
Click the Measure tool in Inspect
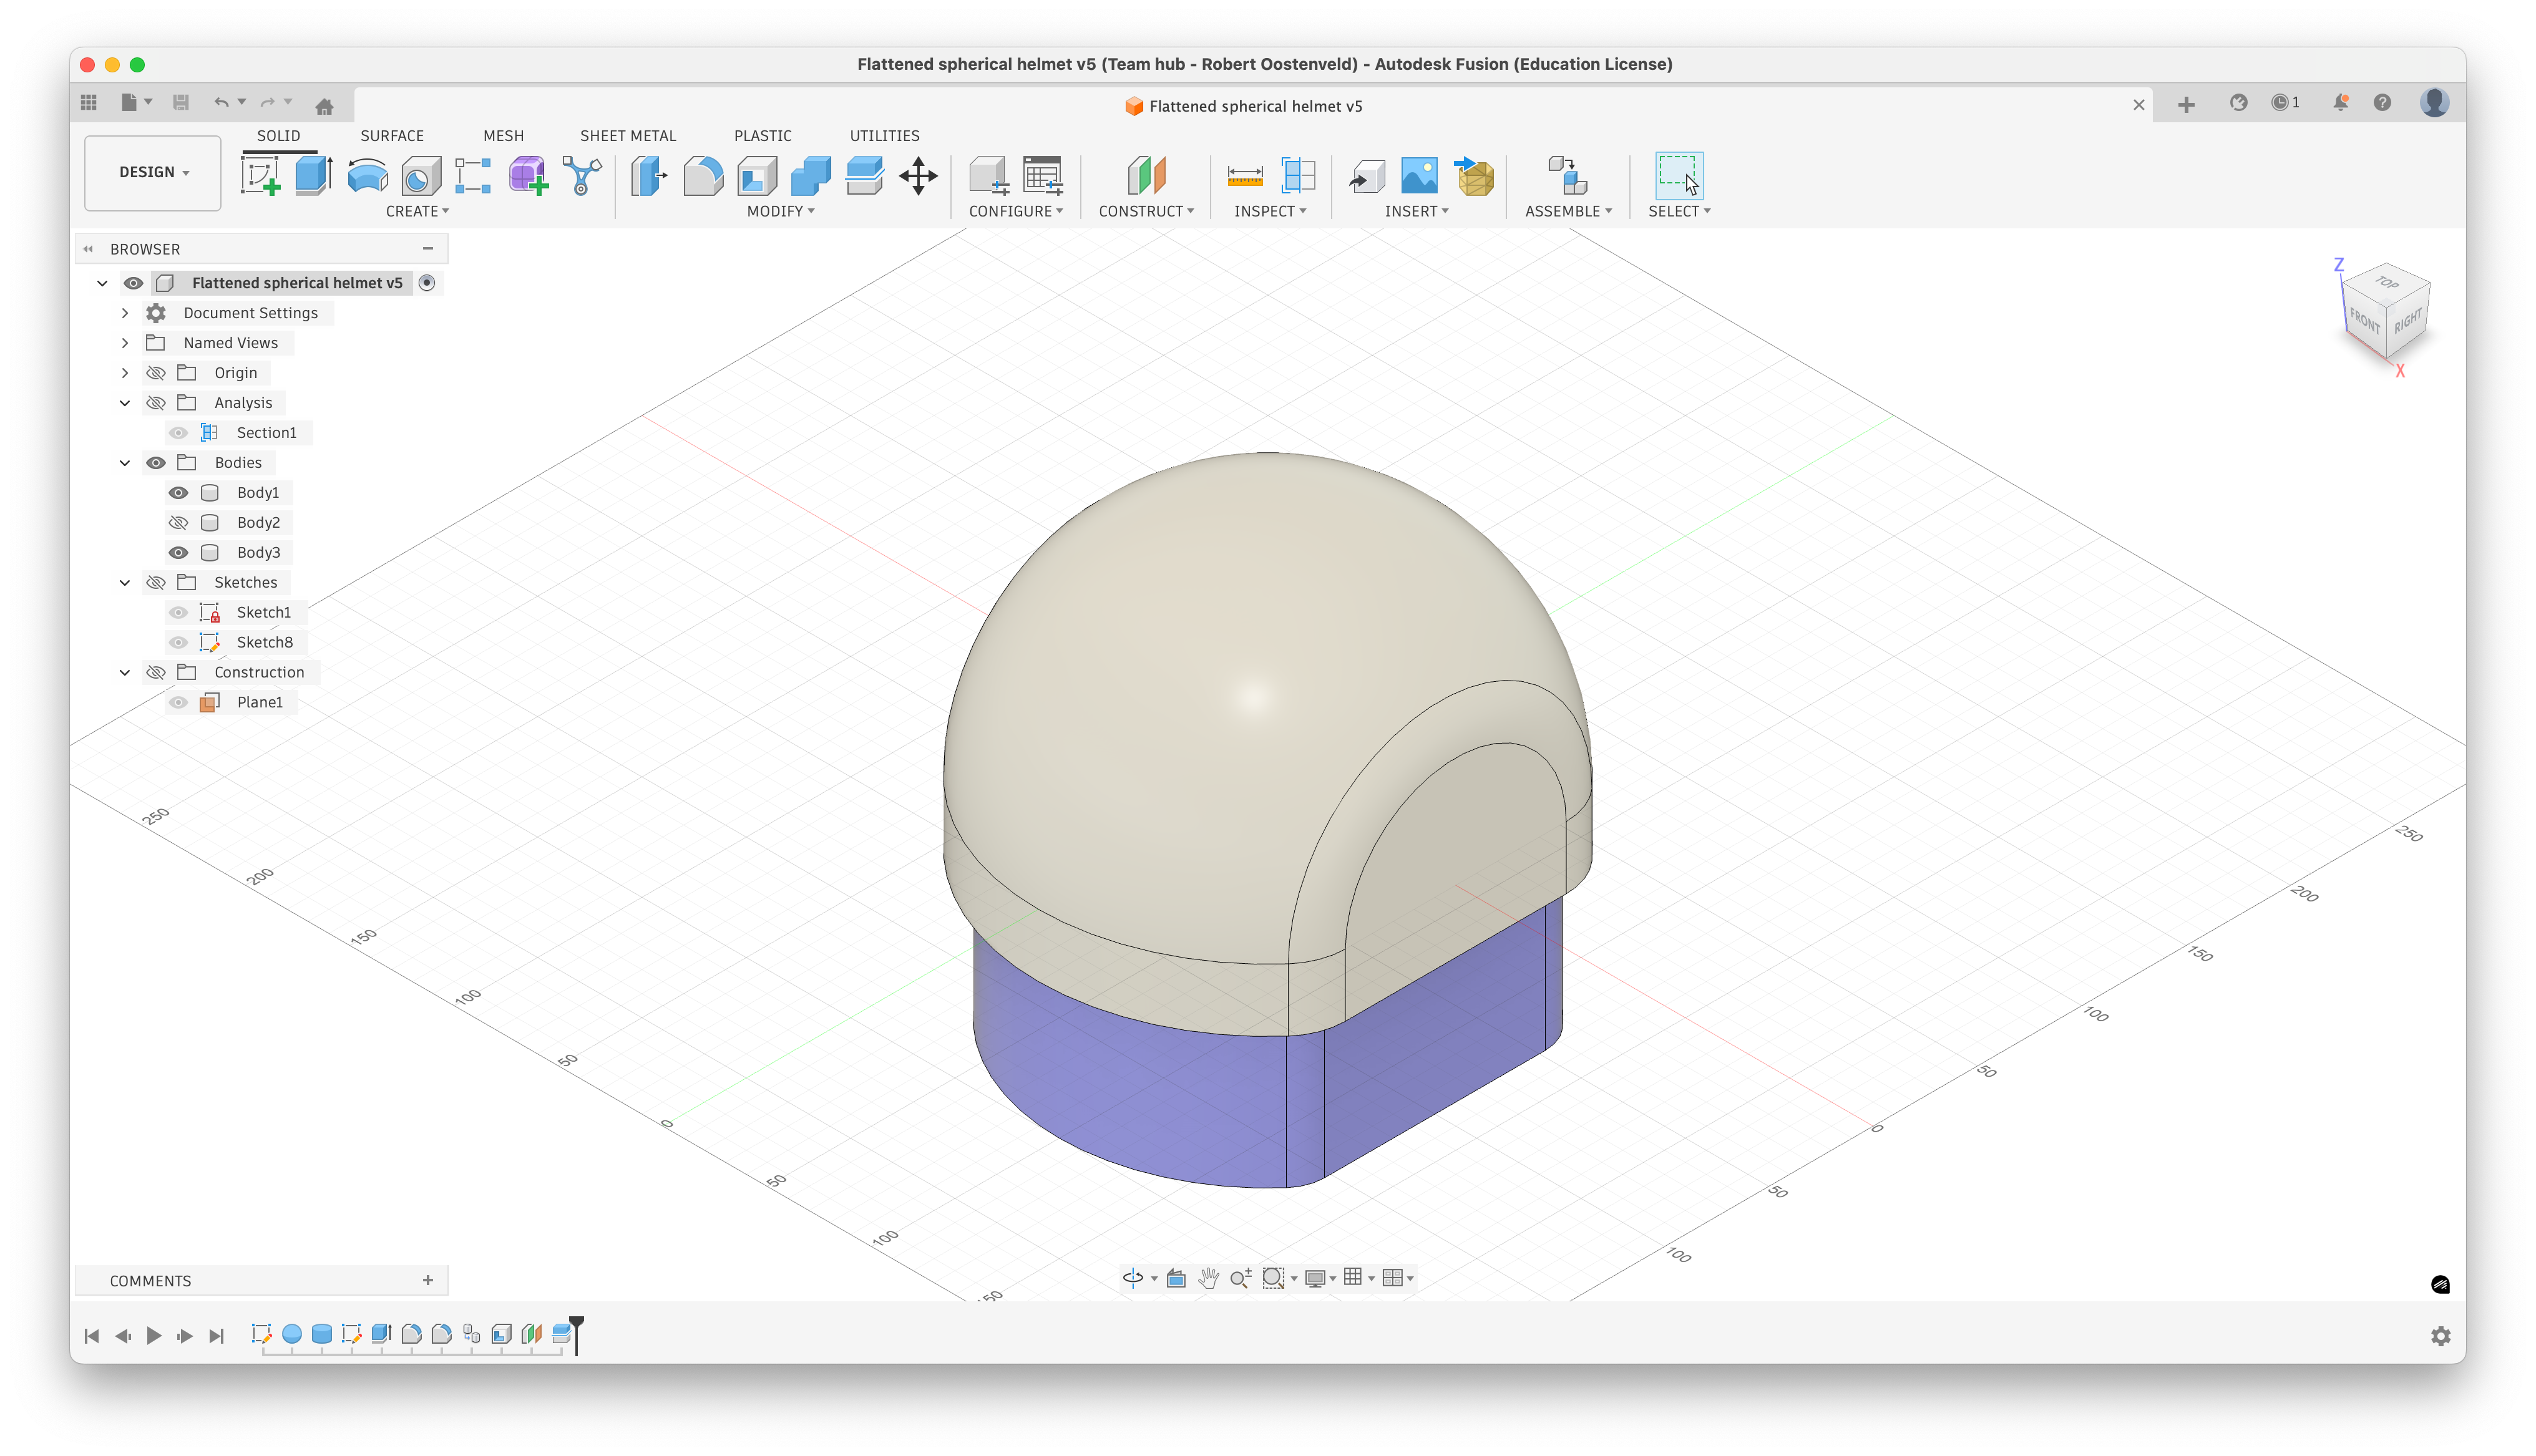click(x=1244, y=176)
